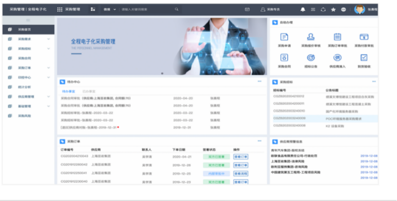Click the notification bell in top bar
The width and height of the screenshot is (397, 201).
tap(303, 10)
